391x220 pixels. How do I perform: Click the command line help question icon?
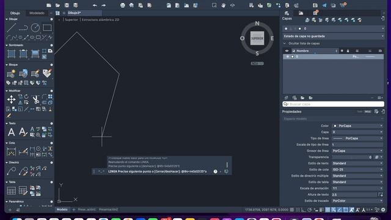[215, 172]
